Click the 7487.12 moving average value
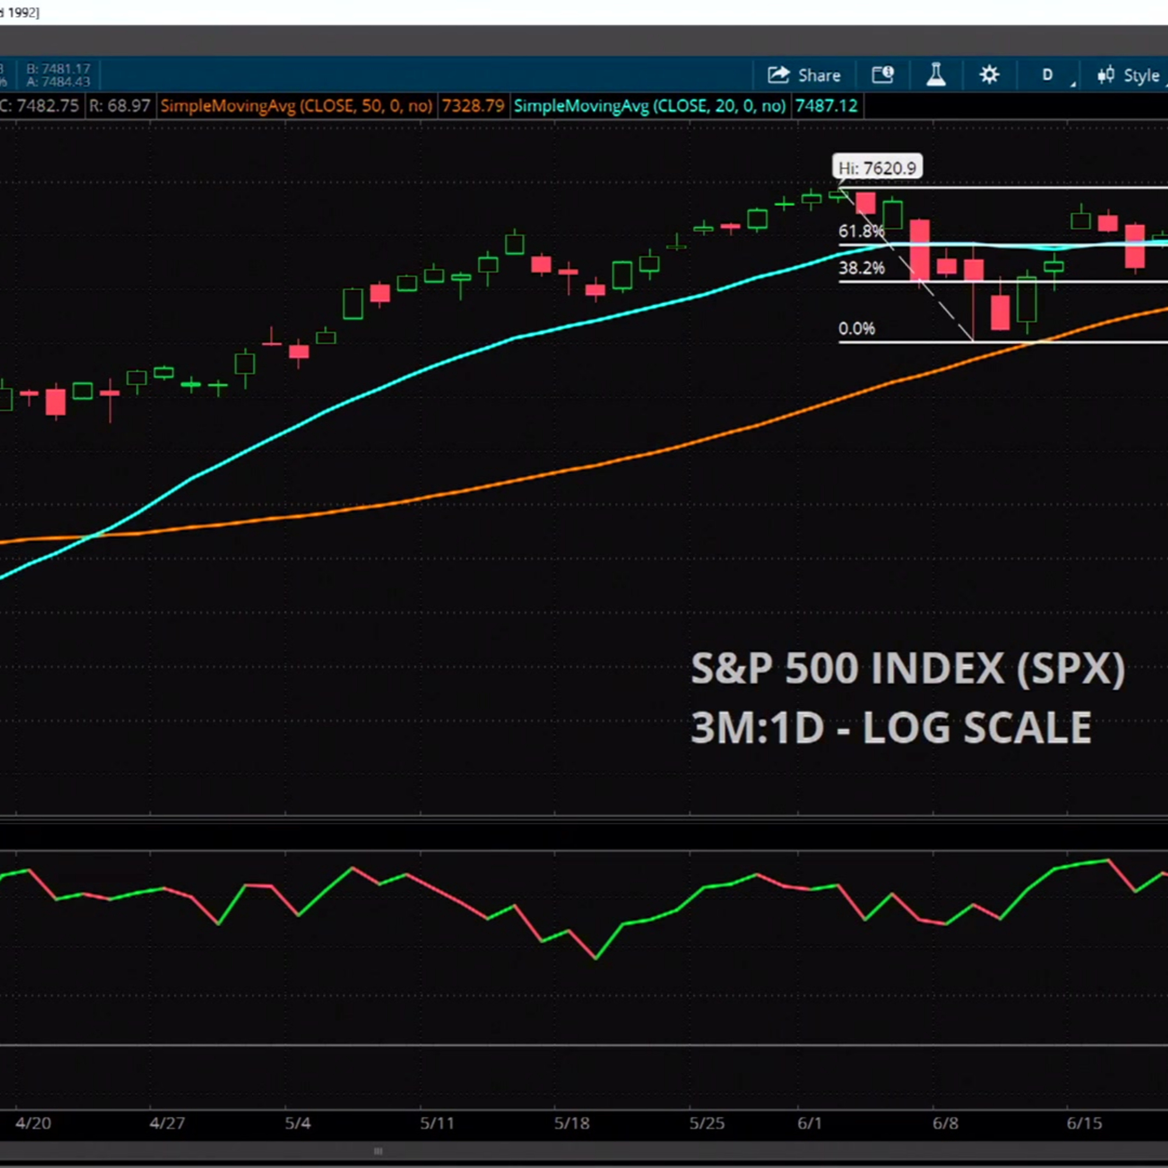This screenshot has height=1168, width=1168. coord(826,106)
